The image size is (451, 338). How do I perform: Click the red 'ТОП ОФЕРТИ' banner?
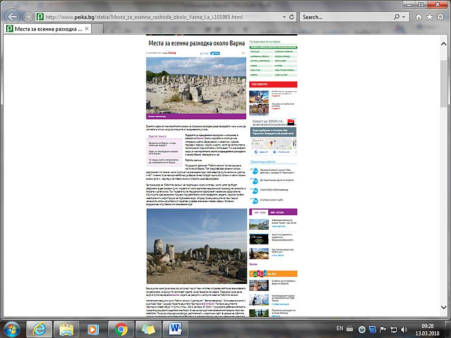click(x=273, y=84)
